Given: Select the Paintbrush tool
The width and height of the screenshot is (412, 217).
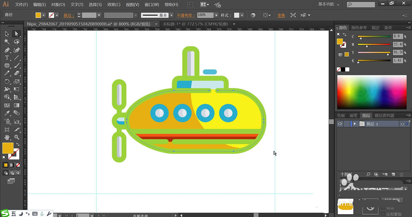Looking at the screenshot, I should (x=16, y=66).
